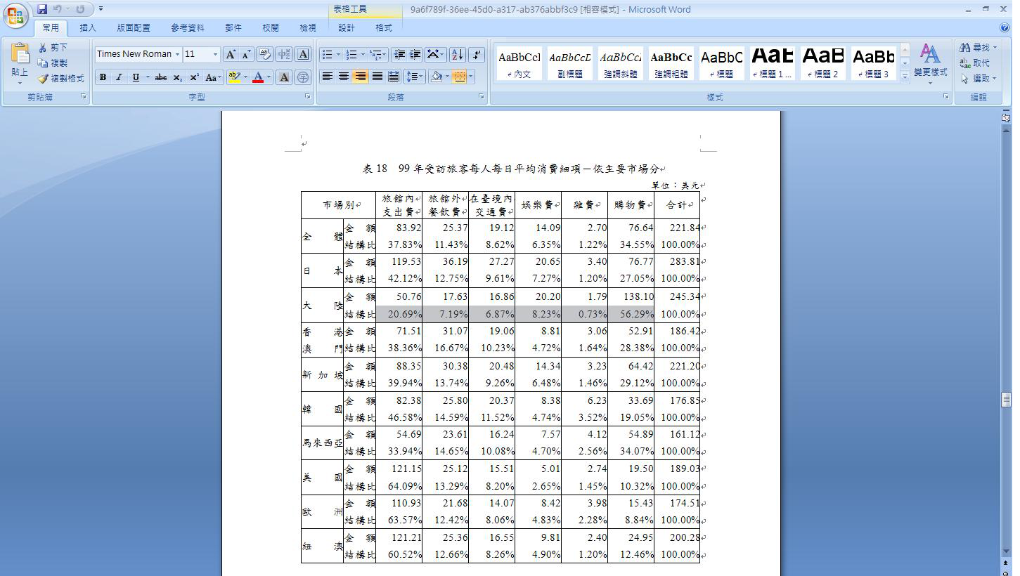The height and width of the screenshot is (576, 1020).
Task: Click the enclosed character (字) icon
Action: (x=303, y=77)
